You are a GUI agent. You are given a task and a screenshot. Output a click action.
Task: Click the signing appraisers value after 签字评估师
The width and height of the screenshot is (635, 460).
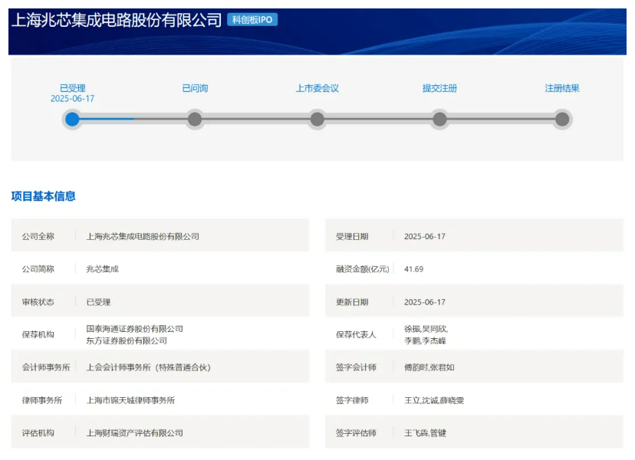tap(425, 433)
